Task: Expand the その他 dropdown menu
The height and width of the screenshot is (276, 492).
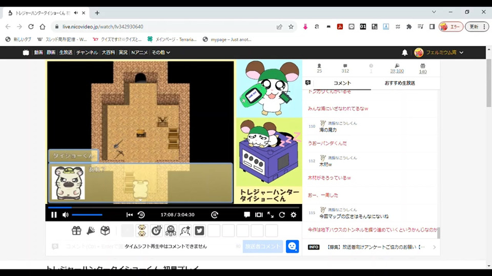Action: [160, 53]
